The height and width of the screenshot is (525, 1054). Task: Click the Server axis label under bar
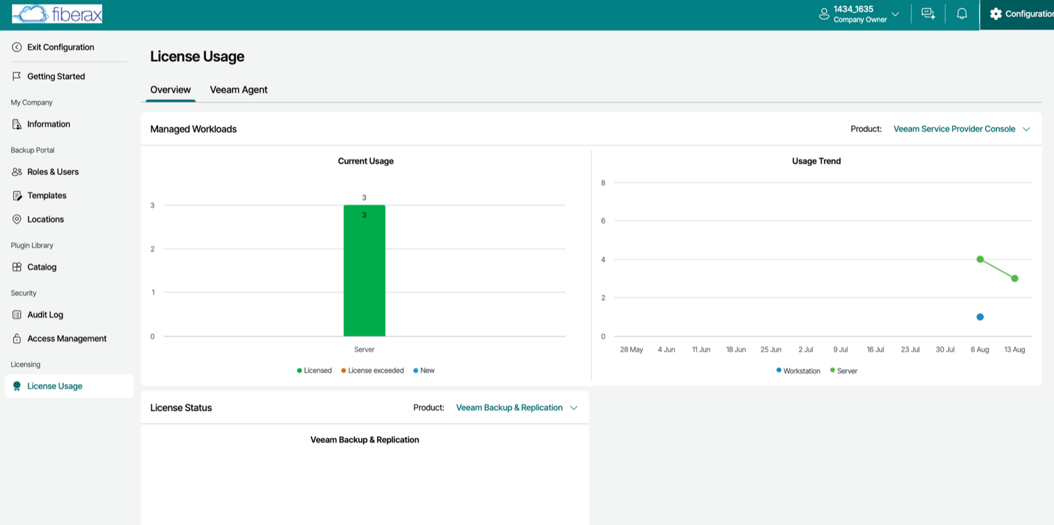point(364,350)
